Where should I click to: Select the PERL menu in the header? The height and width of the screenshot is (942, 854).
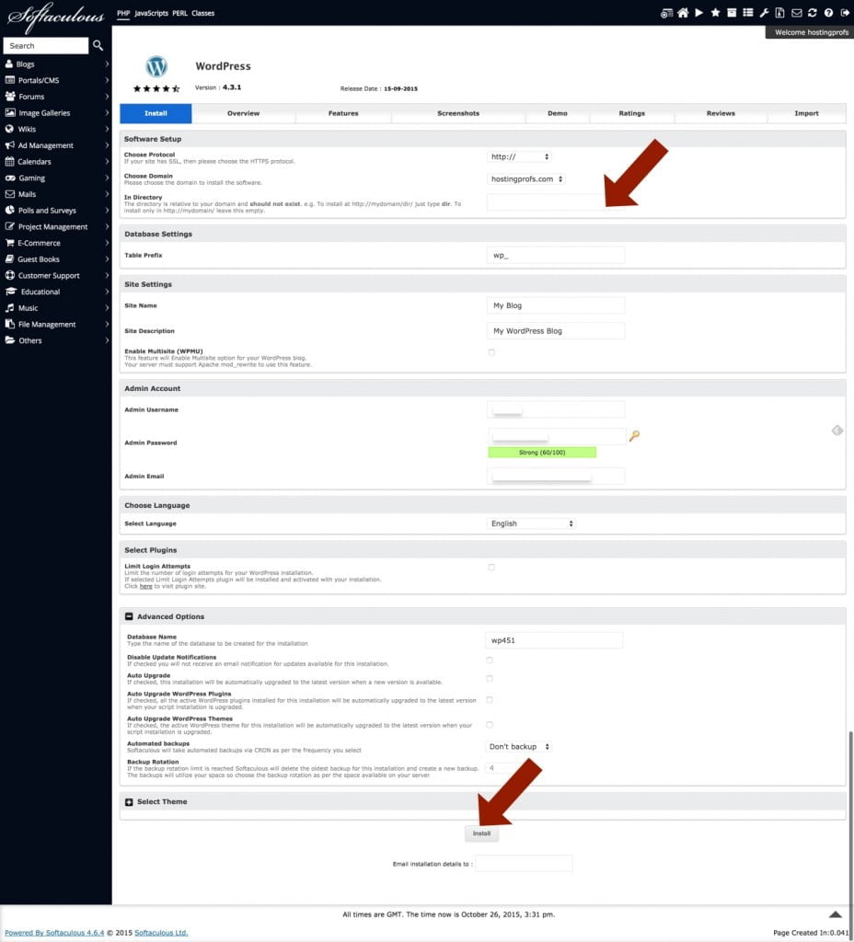pos(179,13)
